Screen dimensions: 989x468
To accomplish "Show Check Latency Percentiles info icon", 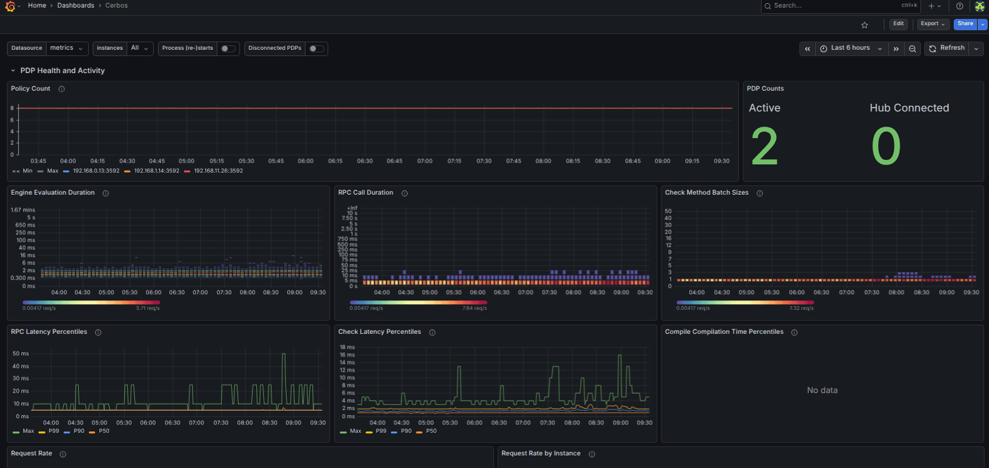I will [x=432, y=333].
